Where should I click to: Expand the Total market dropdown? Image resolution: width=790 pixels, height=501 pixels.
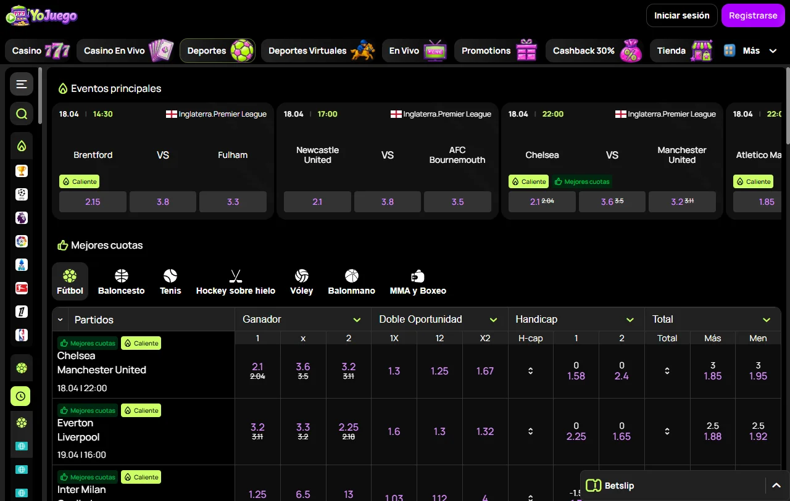tap(766, 320)
